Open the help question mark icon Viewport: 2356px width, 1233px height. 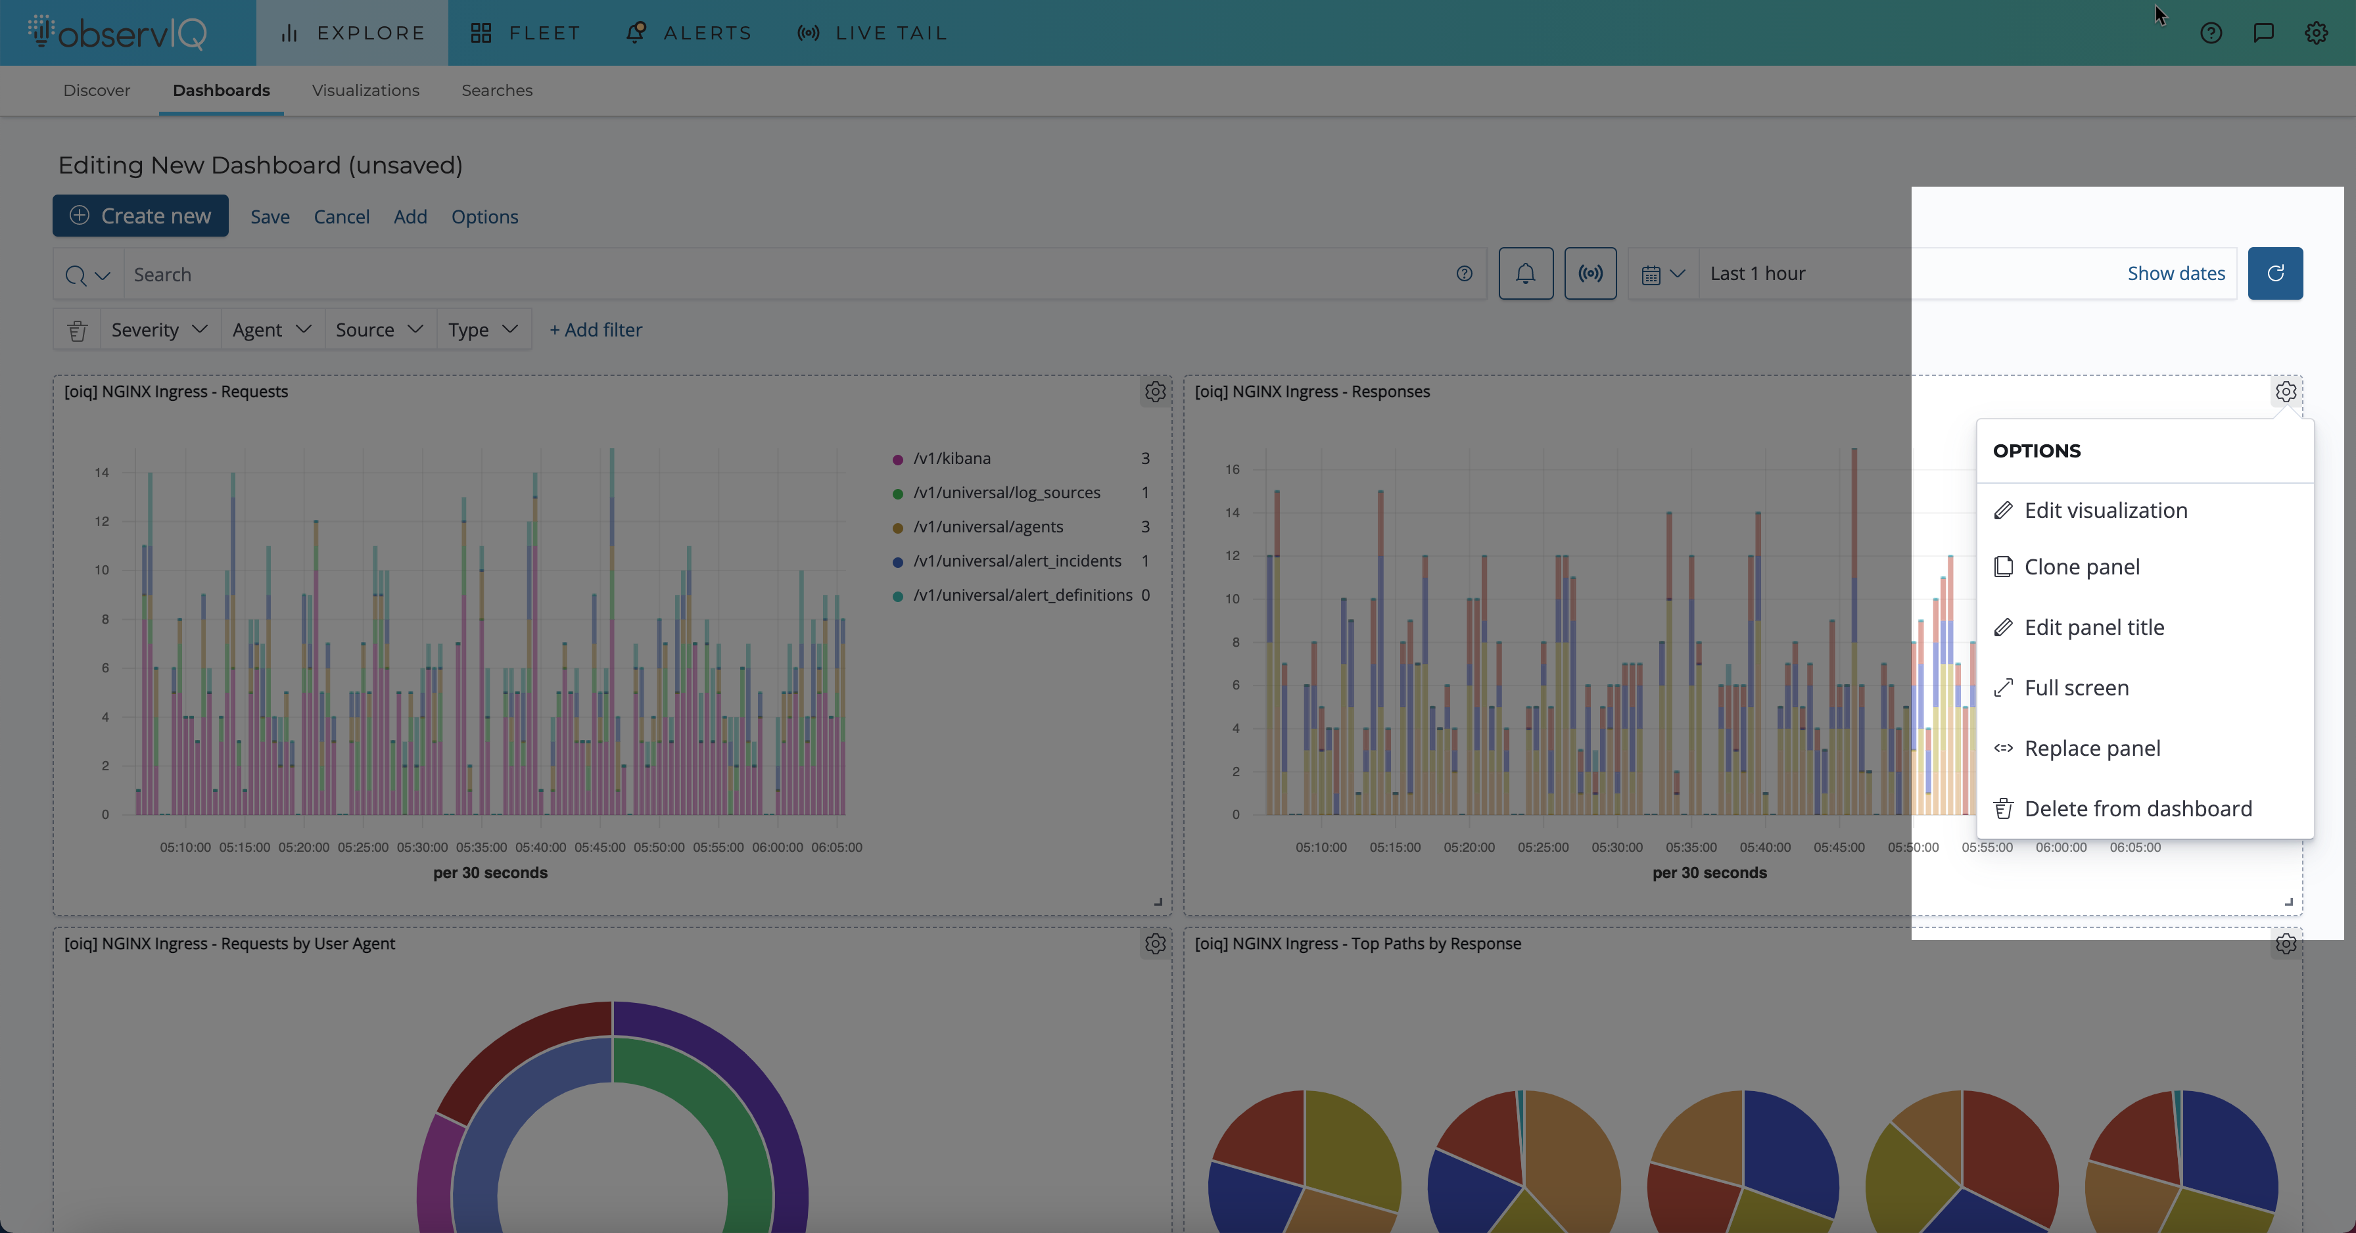(x=2211, y=33)
